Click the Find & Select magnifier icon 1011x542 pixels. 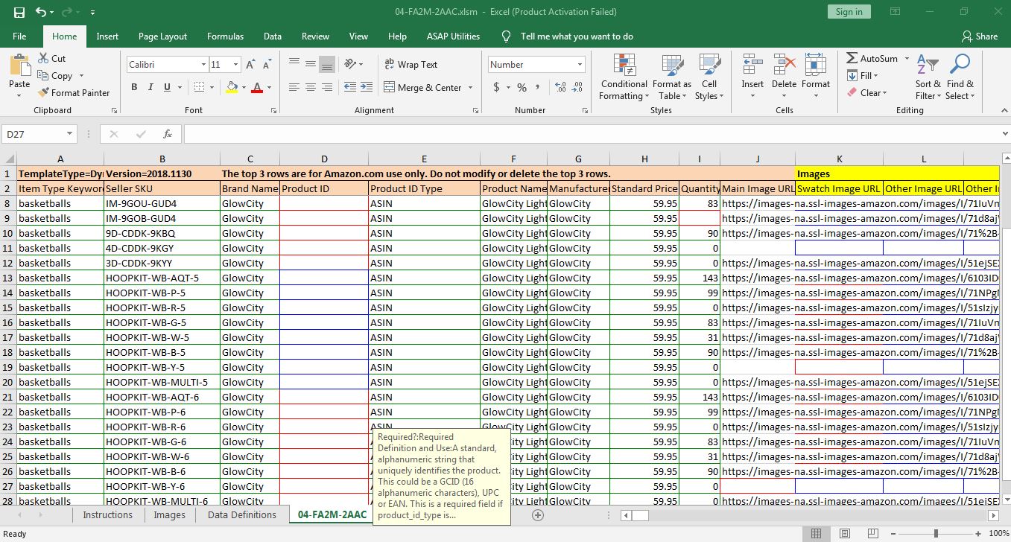click(960, 66)
